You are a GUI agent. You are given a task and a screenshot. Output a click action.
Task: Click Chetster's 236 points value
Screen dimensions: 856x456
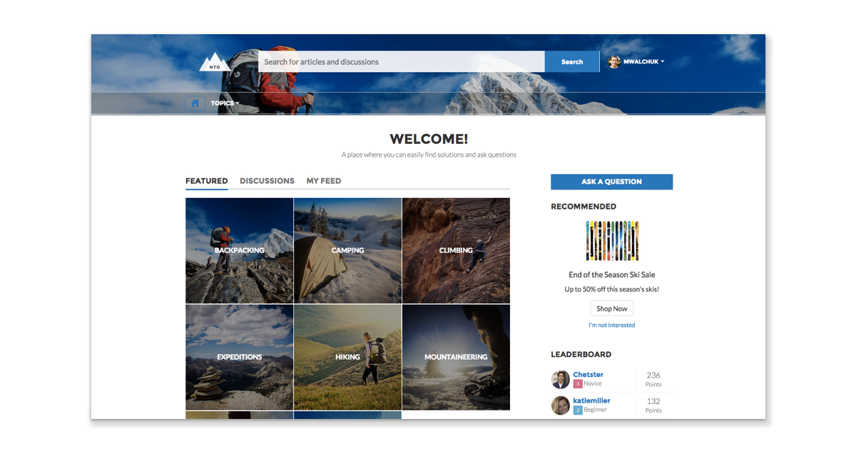[x=653, y=375]
